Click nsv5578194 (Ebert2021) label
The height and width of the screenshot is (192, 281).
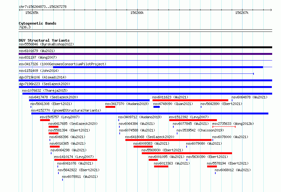228,163
